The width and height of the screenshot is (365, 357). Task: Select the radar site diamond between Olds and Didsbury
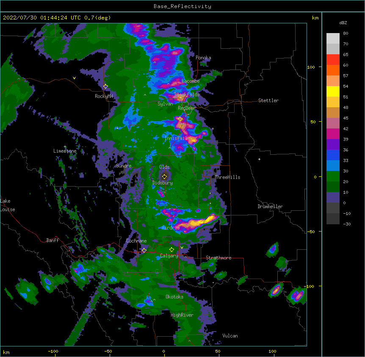click(x=165, y=176)
